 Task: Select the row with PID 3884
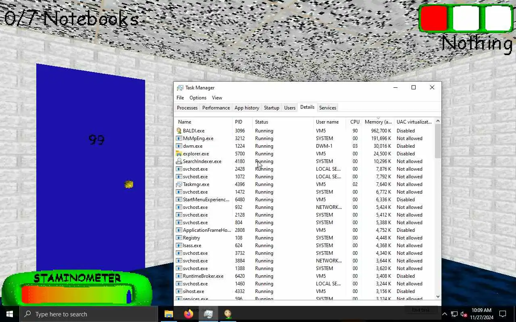(x=305, y=261)
